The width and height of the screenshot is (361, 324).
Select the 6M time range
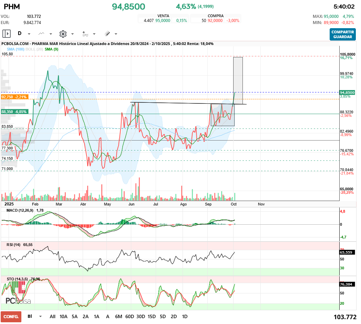118,316
